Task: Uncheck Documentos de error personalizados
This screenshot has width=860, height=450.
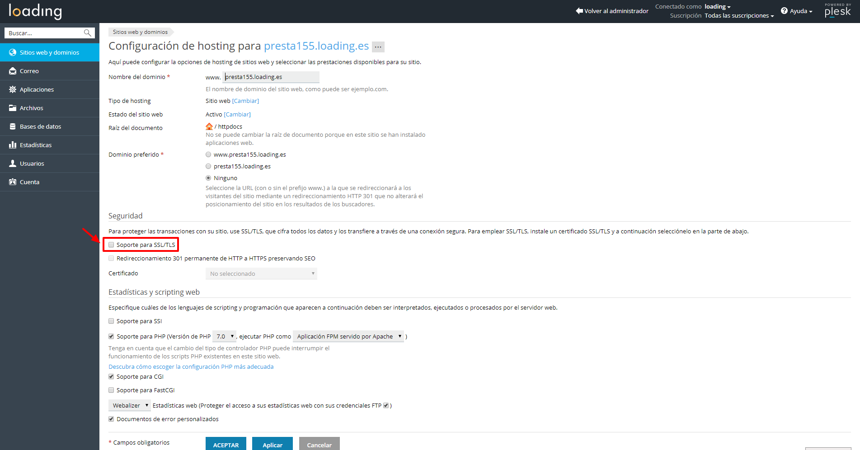Action: coord(111,419)
